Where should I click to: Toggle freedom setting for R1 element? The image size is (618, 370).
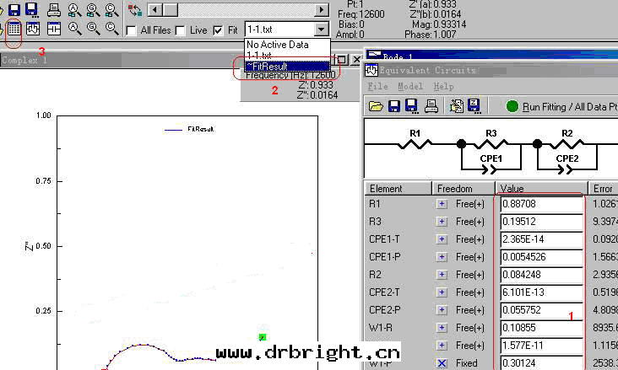coord(441,204)
